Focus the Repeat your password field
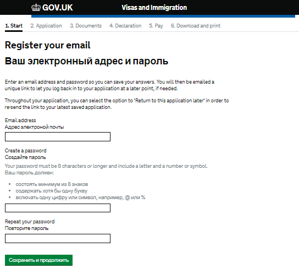The height and width of the screenshot is (269, 299). click(58, 238)
